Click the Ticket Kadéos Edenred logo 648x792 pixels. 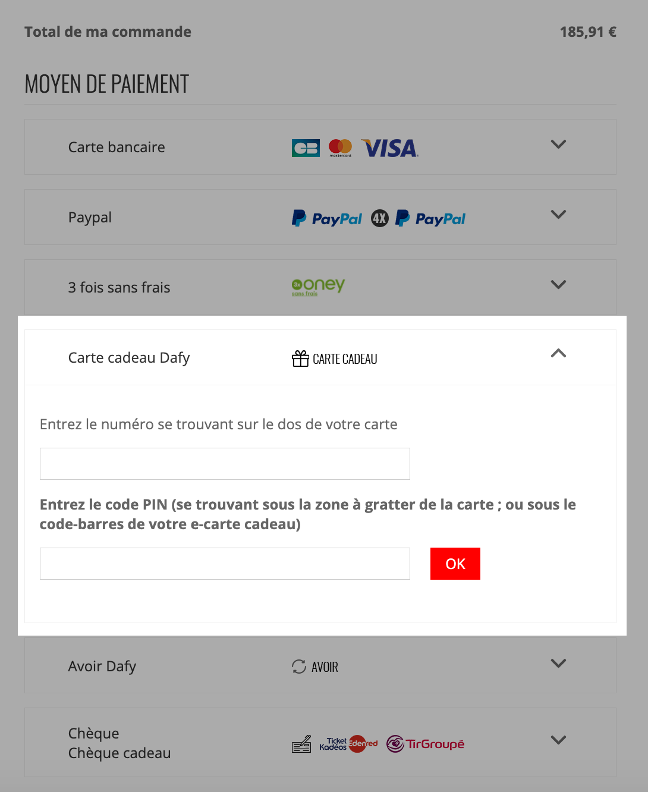coord(348,743)
